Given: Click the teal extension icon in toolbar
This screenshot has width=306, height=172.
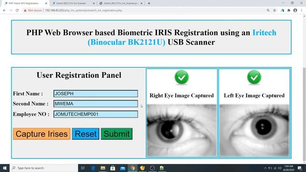Looking at the screenshot, I should 283,11.
